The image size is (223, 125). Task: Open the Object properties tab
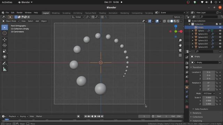[x=187, y=87]
